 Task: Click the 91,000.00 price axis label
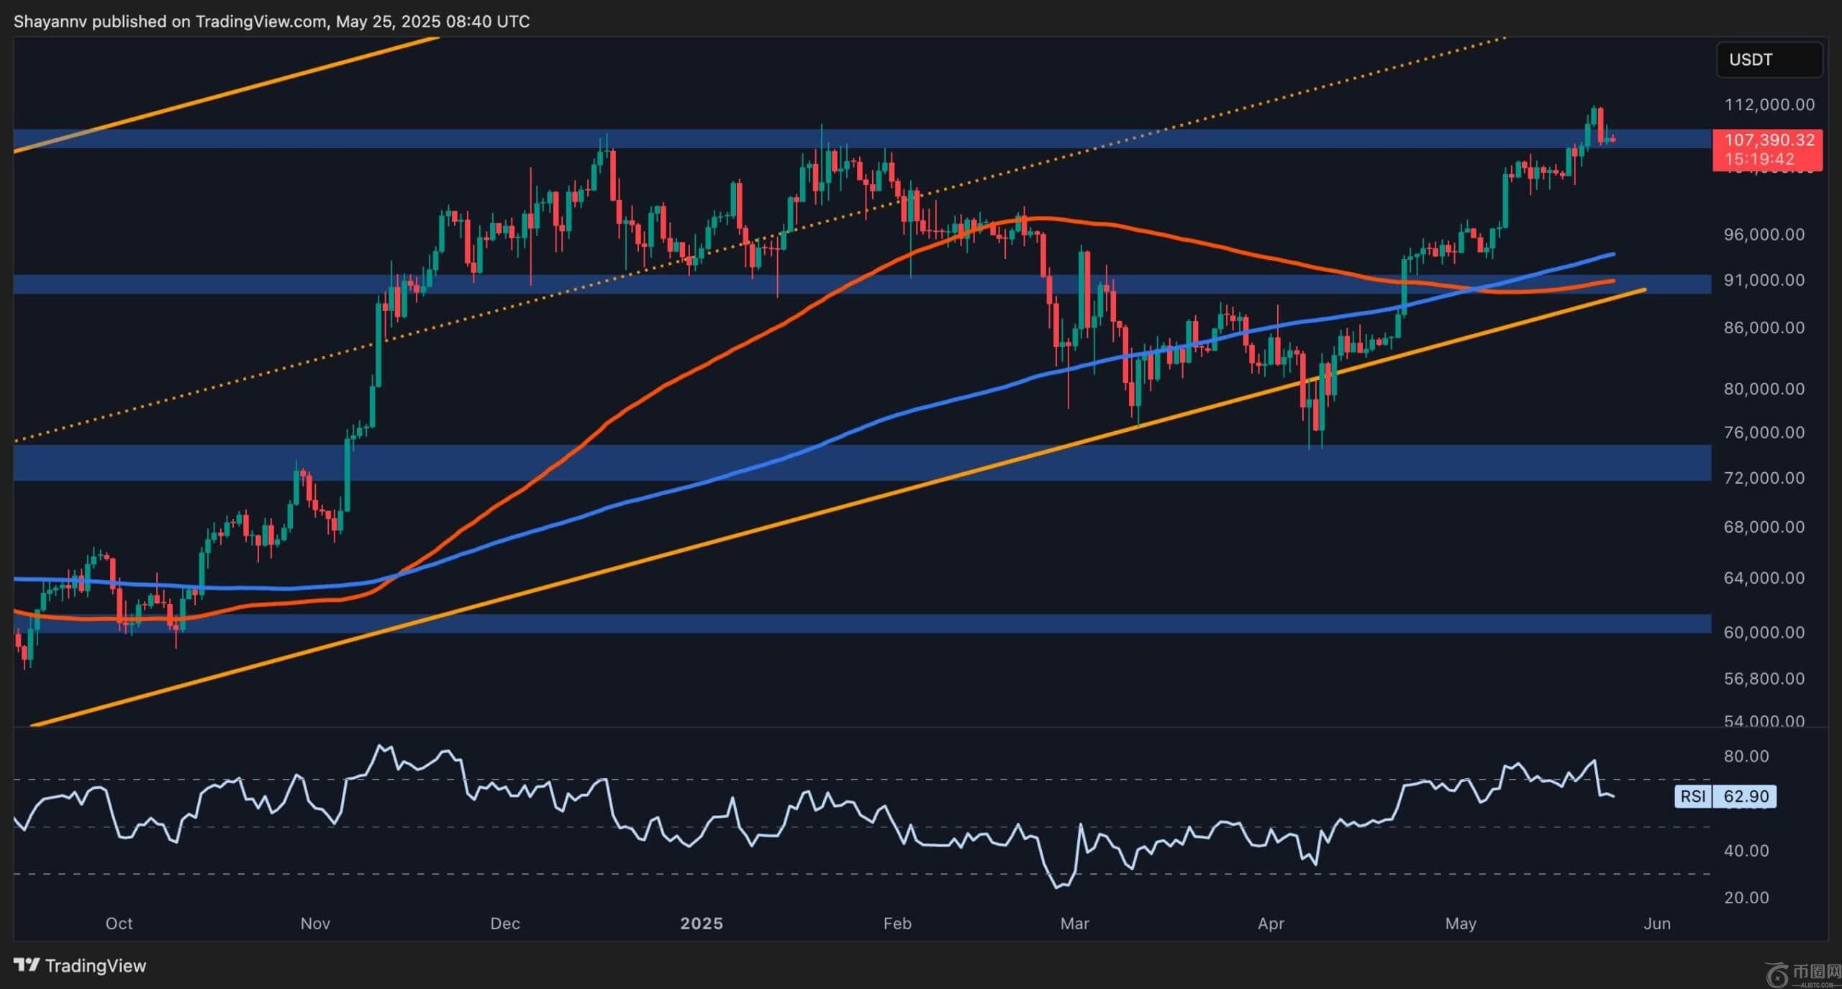tap(1764, 280)
